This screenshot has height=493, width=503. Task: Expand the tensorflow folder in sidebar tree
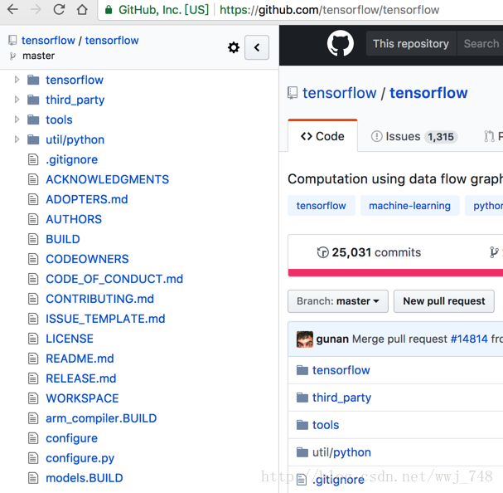coord(17,80)
